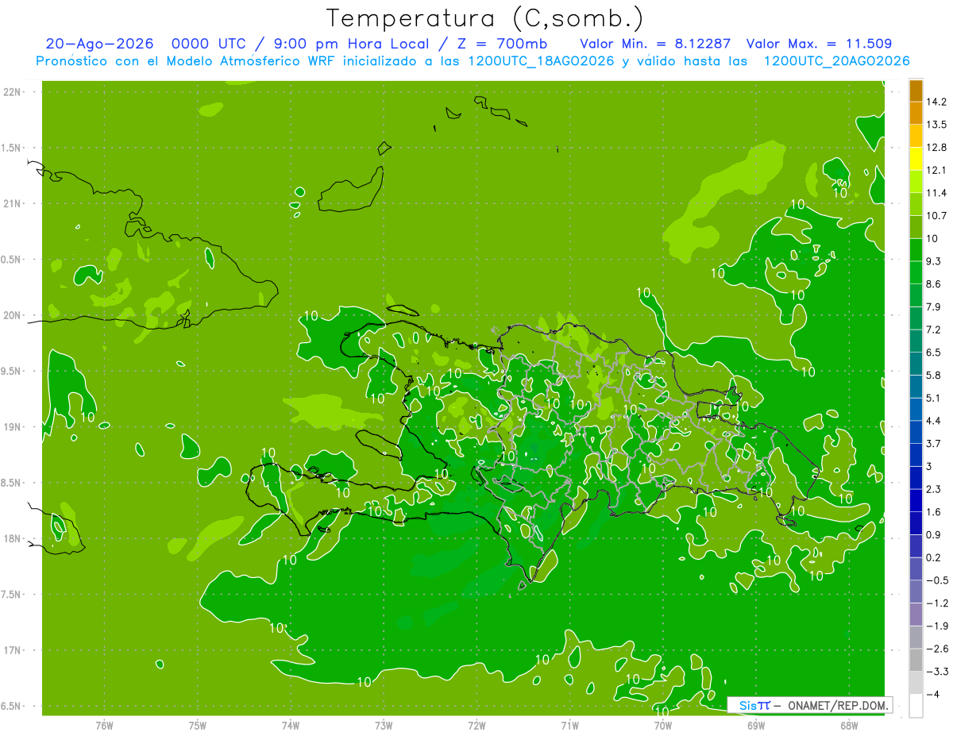Screen dimensions: 953x736
Task: Click the "70W" longitude axis label
Action: point(663,725)
